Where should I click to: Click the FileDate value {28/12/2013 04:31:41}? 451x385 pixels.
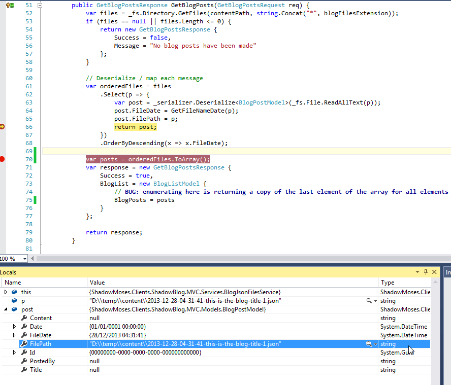point(118,335)
